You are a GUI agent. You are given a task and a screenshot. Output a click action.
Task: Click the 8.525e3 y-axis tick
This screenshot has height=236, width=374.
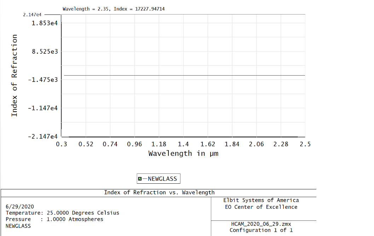point(45,52)
